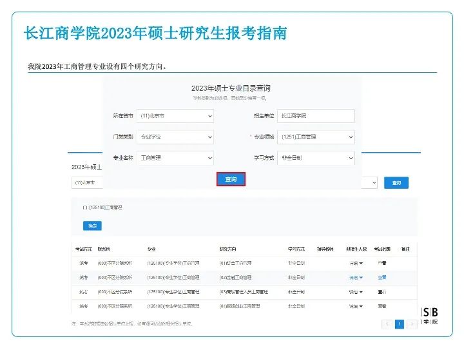Open the 专业领域 (1251)工商管理 dropdown

point(316,137)
